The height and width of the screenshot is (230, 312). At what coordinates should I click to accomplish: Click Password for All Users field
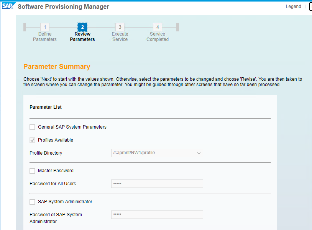click(157, 184)
